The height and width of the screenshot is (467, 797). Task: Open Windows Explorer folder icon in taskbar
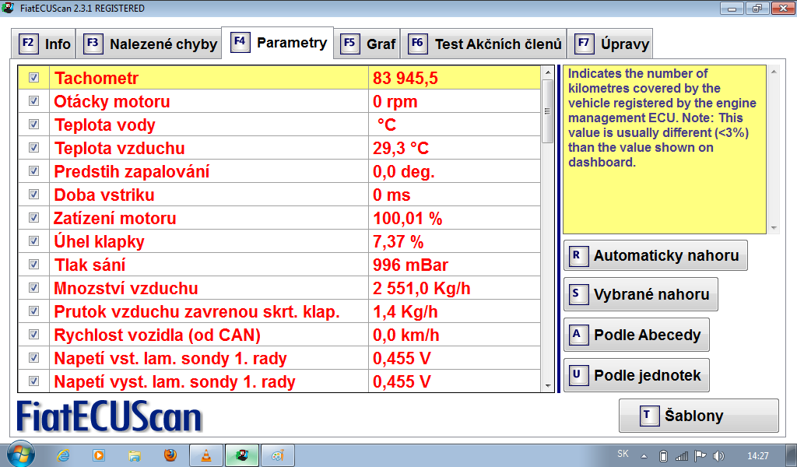(135, 455)
